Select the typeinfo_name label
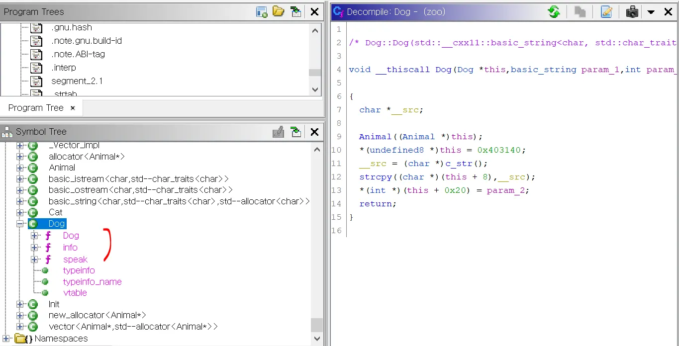 click(92, 282)
